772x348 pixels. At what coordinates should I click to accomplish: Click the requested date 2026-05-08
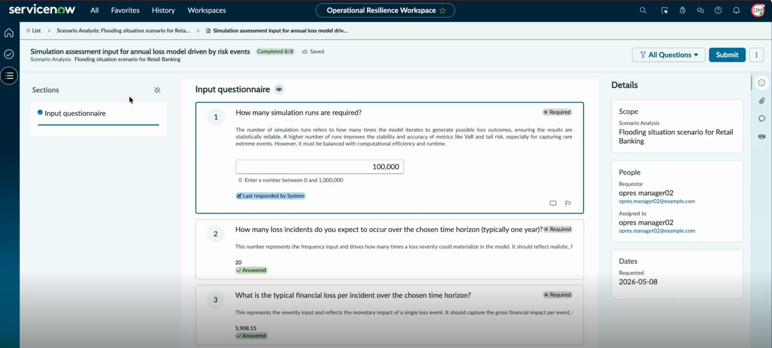tap(638, 282)
